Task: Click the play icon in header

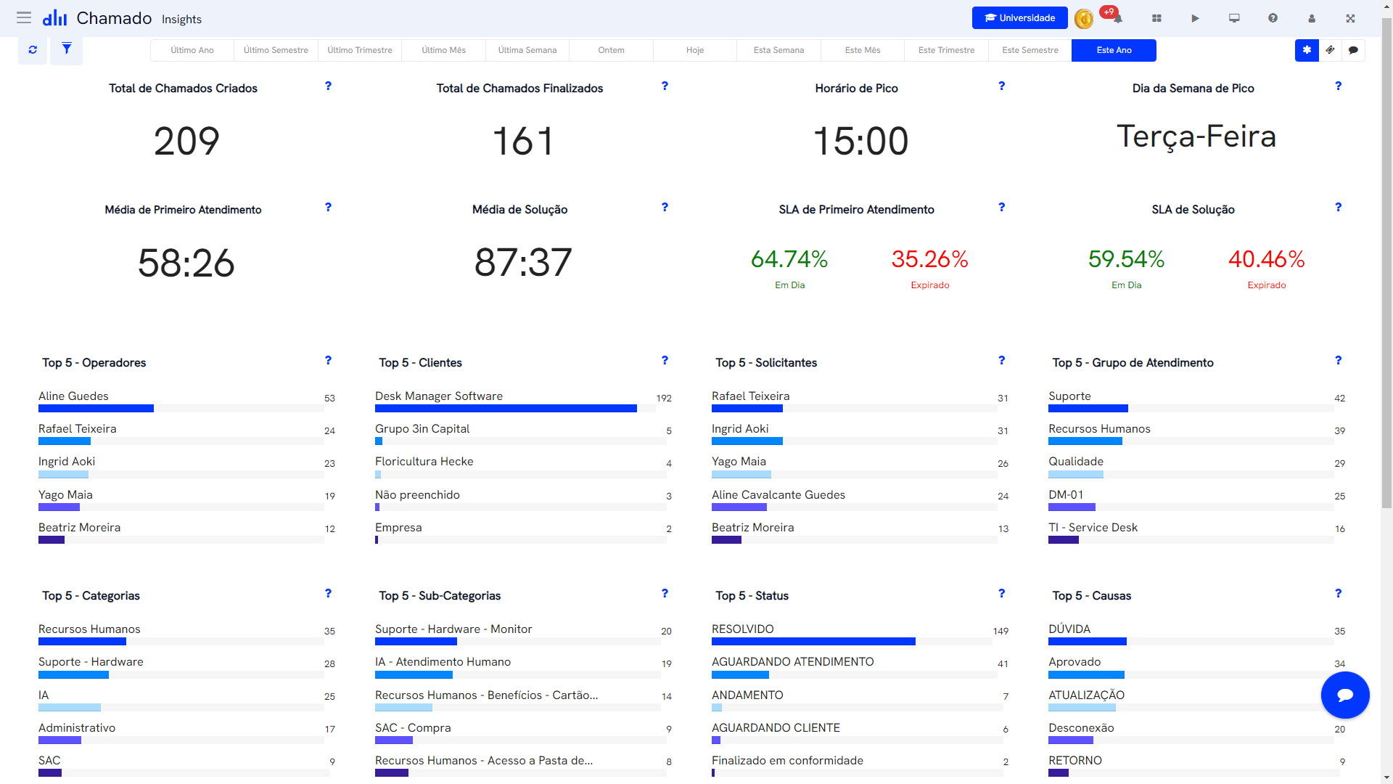Action: (1195, 18)
